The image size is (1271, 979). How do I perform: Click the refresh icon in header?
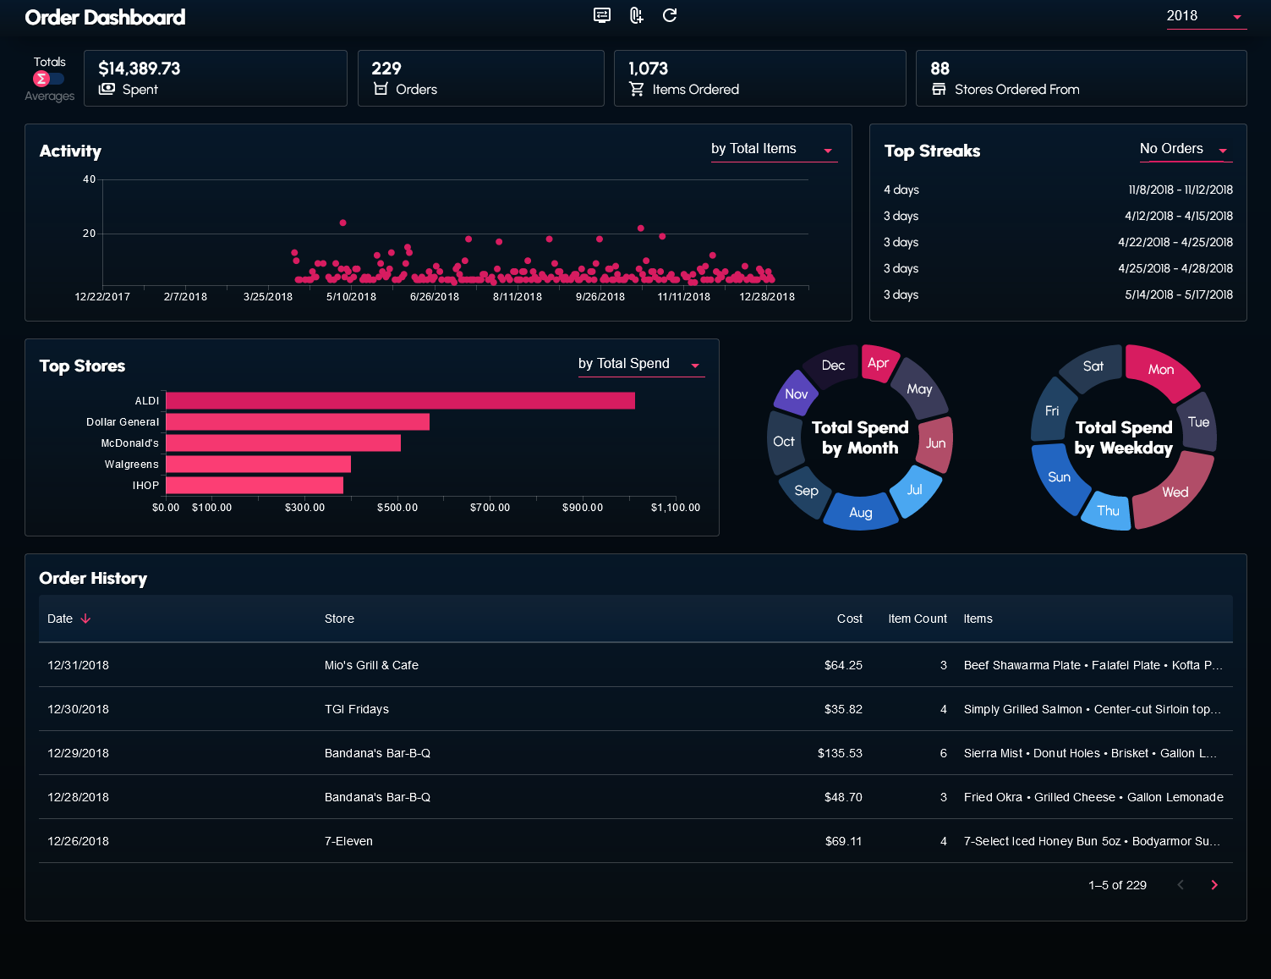(670, 15)
